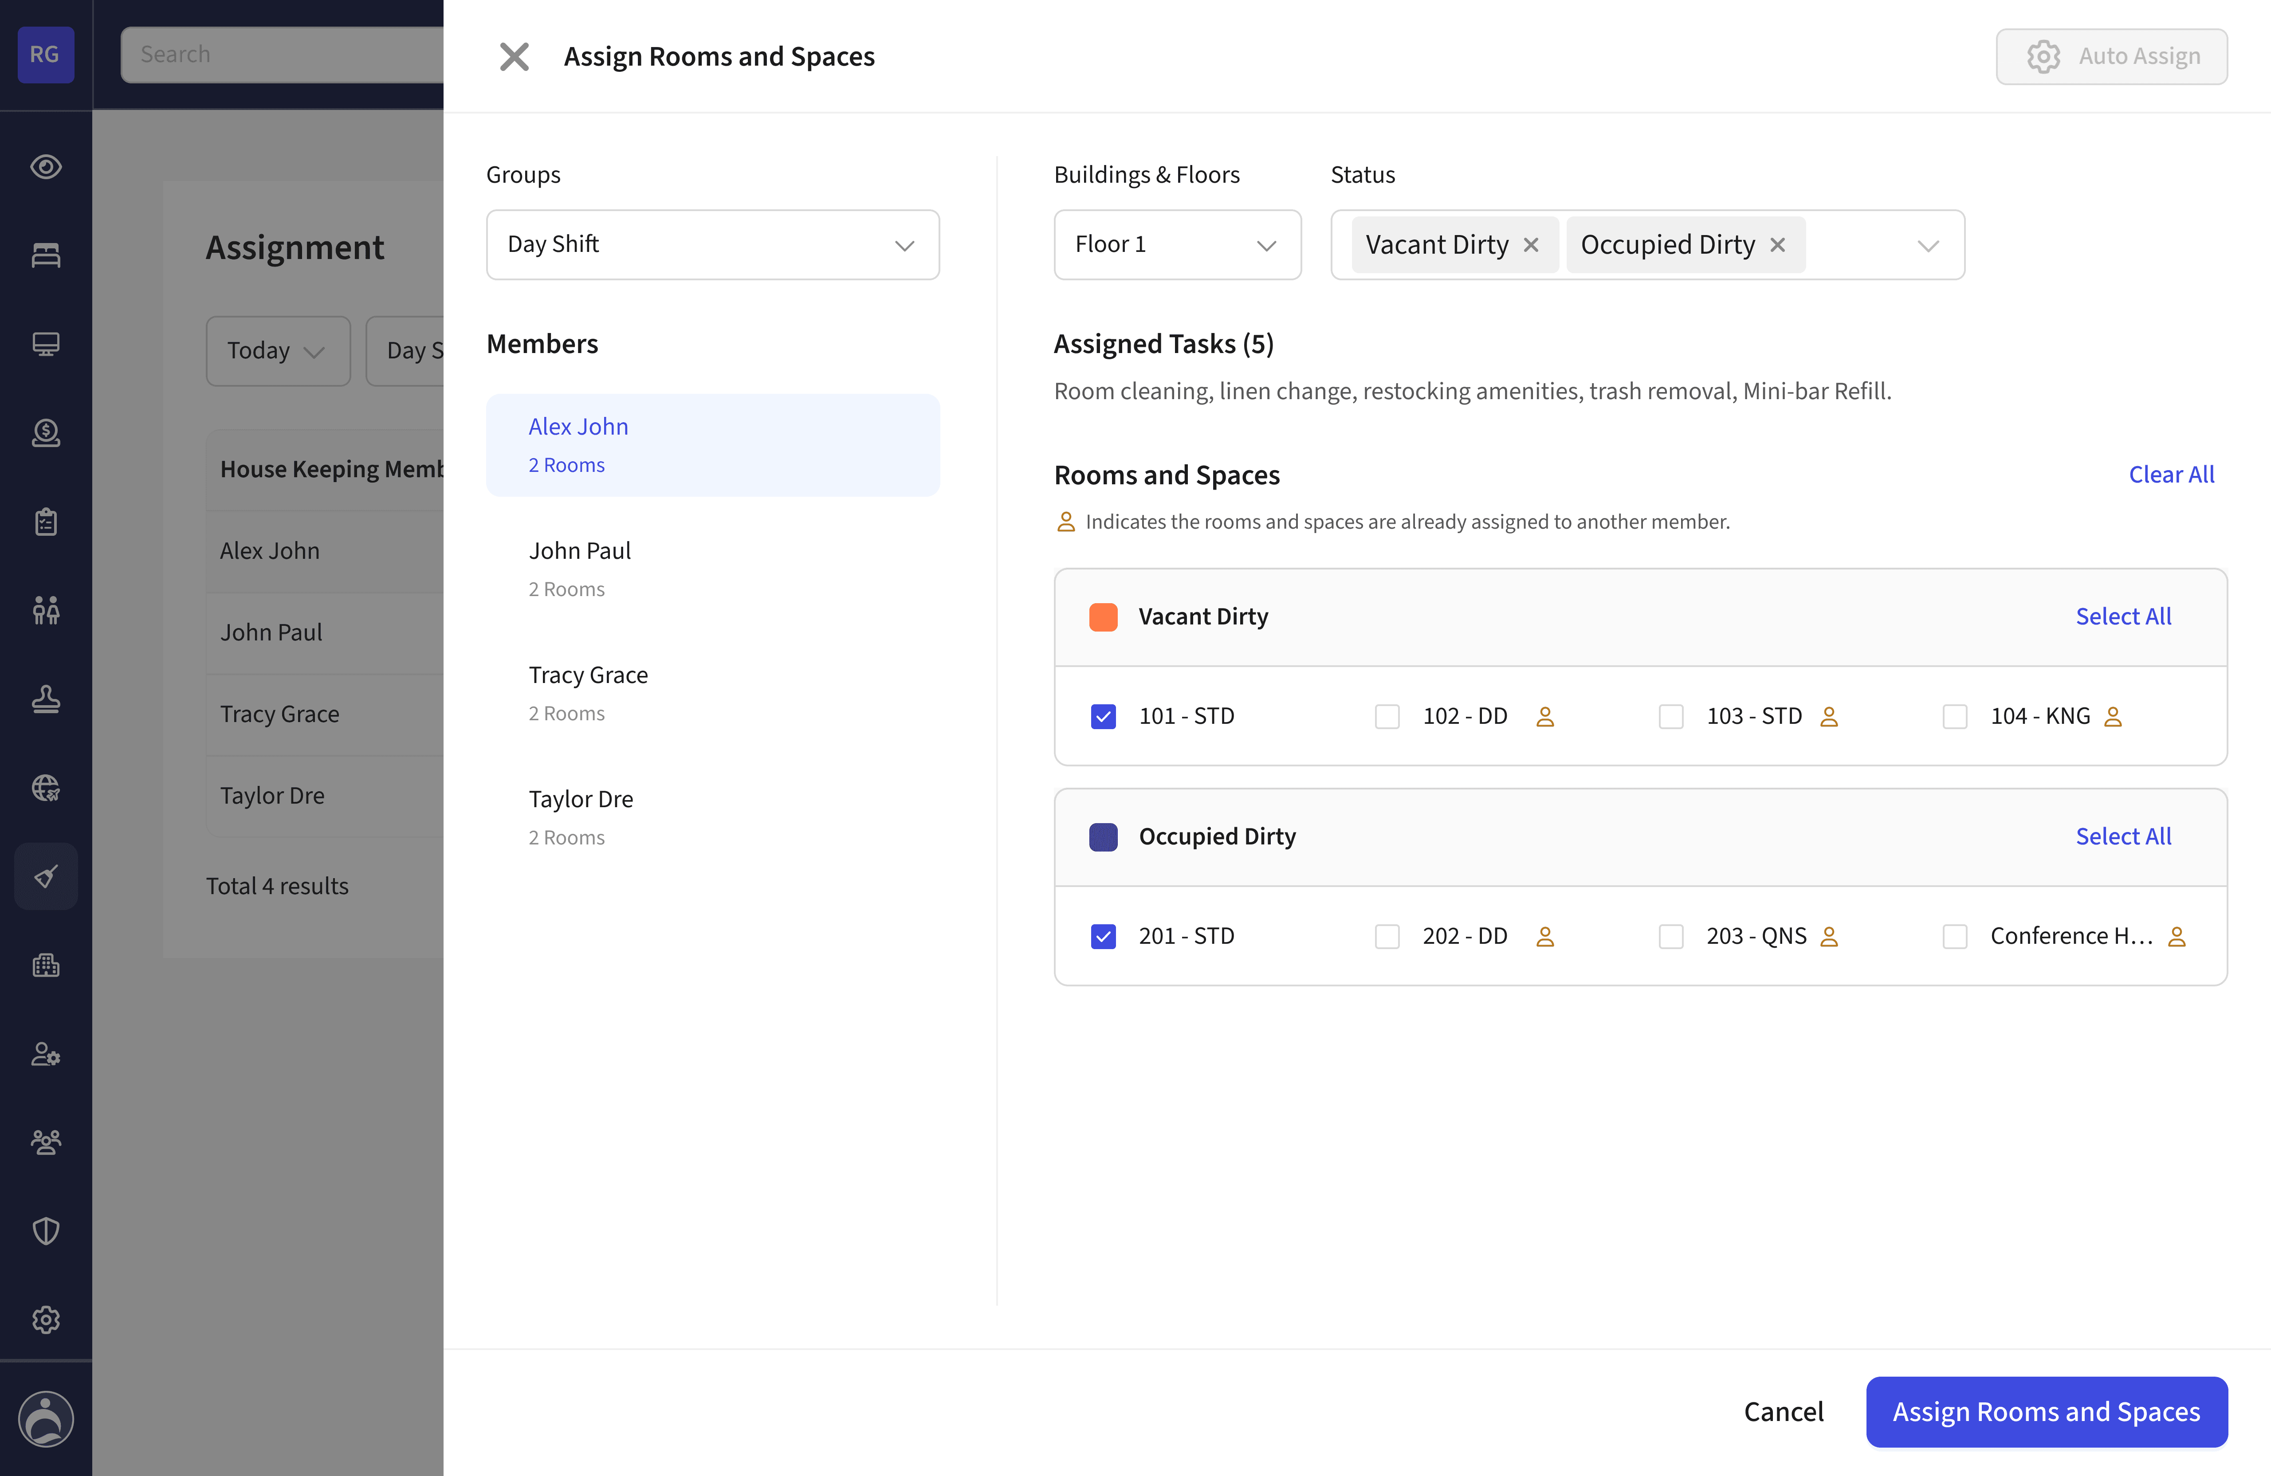Click the housekeeping broom sidebar icon
The height and width of the screenshot is (1476, 2271).
tap(46, 876)
